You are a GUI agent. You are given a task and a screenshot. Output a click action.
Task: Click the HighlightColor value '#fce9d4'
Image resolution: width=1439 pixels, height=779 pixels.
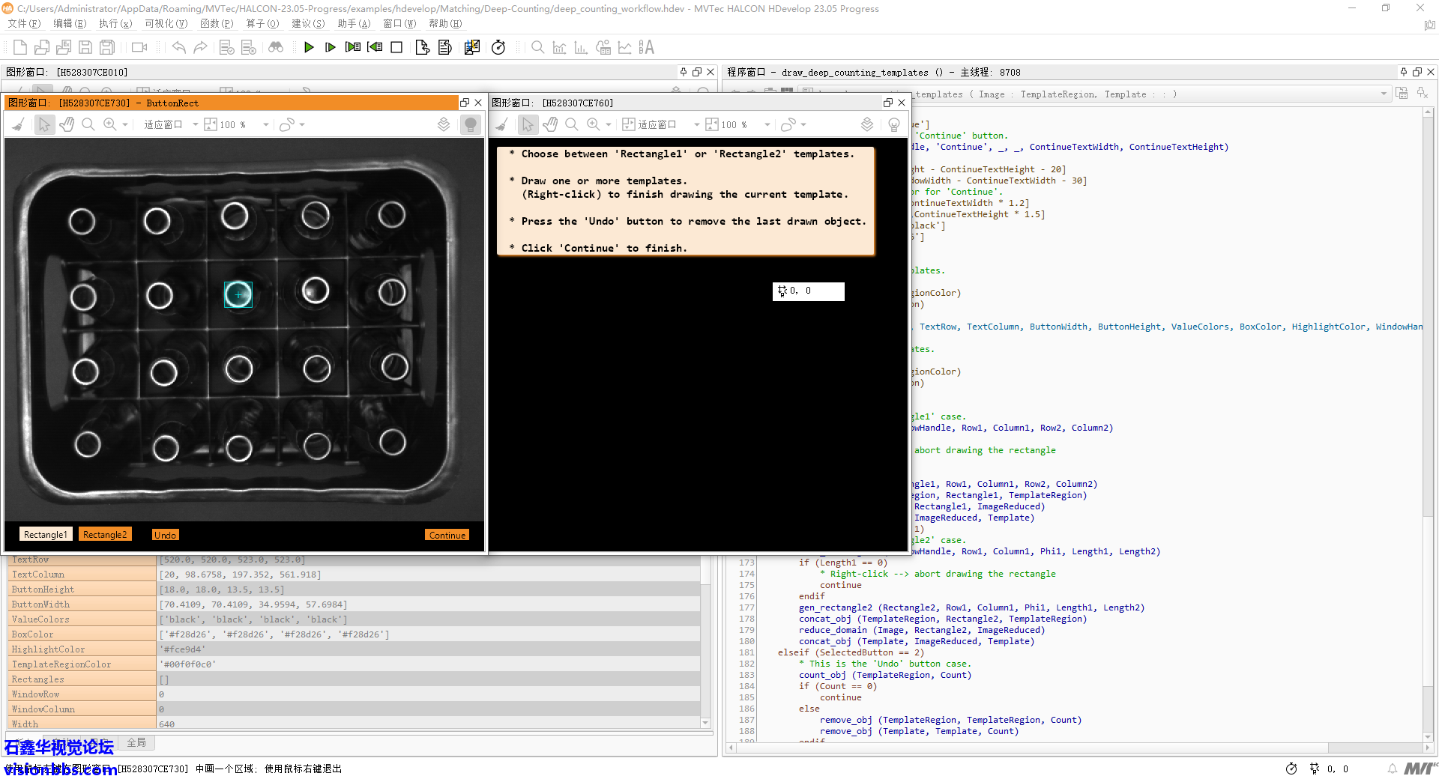click(x=183, y=649)
